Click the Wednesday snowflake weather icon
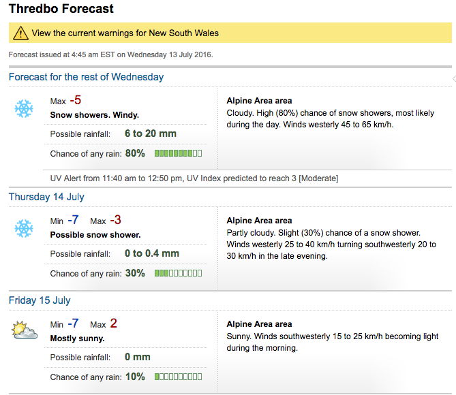The width and height of the screenshot is (456, 395). (x=24, y=109)
